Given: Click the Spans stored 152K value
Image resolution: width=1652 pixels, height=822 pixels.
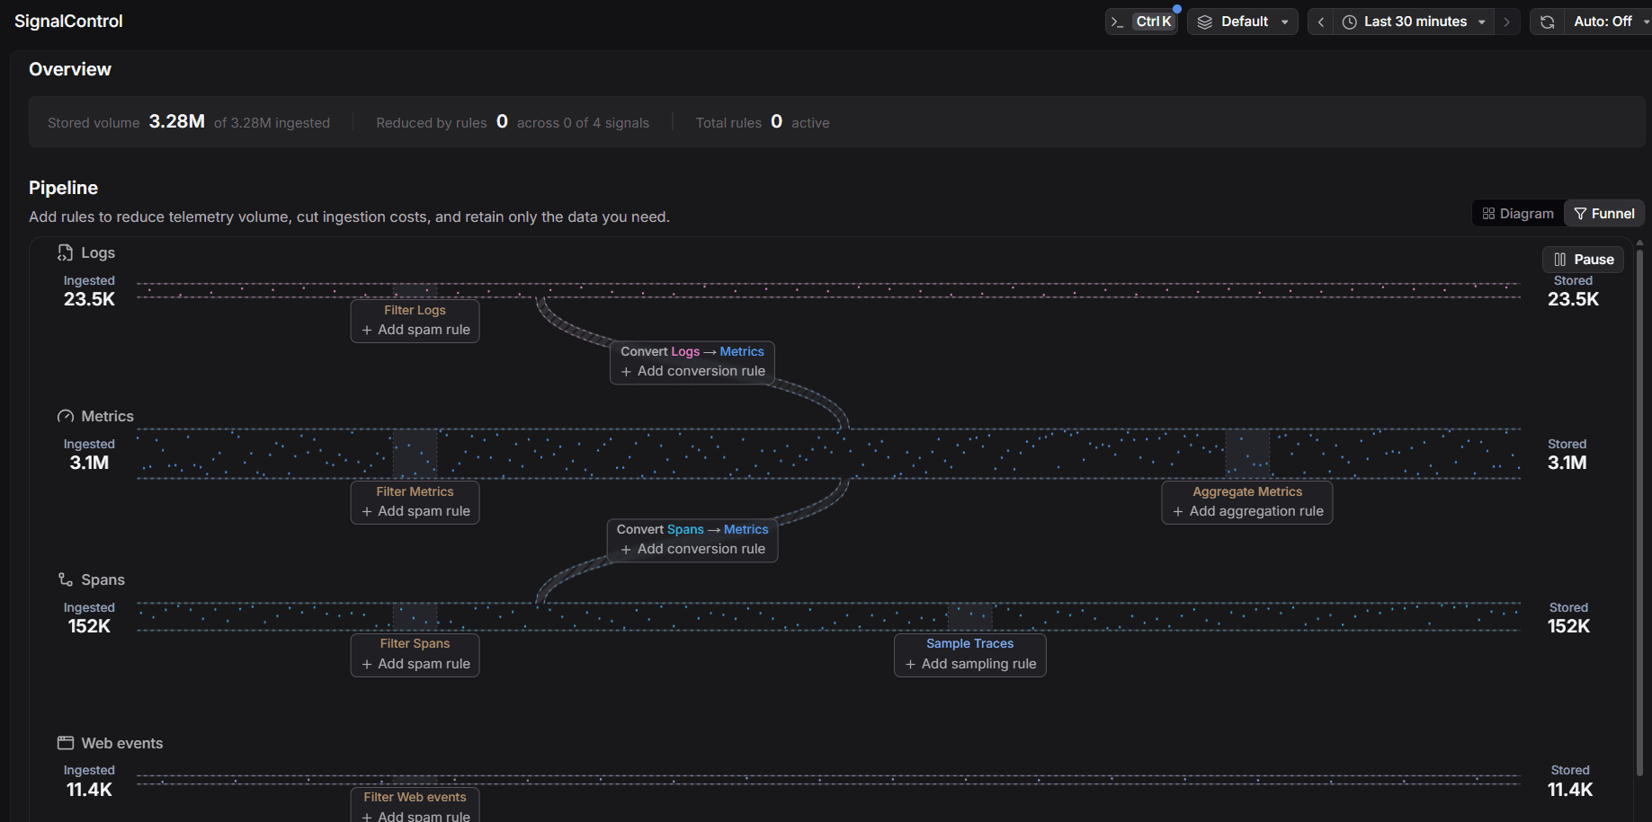Looking at the screenshot, I should [1568, 626].
